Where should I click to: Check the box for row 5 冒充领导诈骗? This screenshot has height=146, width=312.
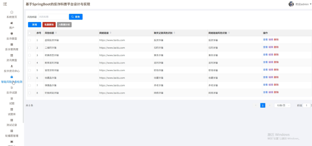(x=29, y=70)
